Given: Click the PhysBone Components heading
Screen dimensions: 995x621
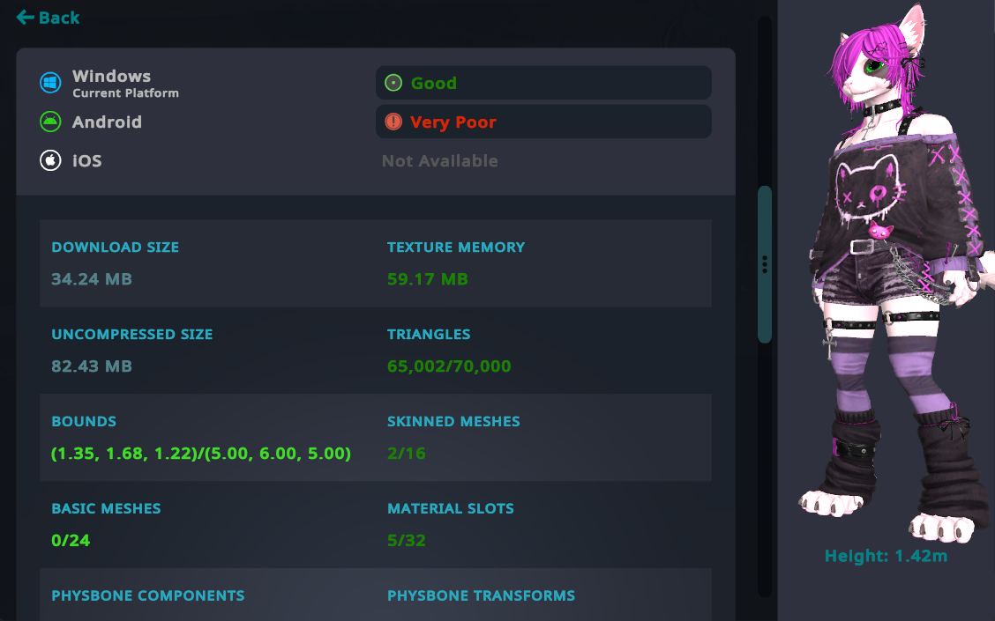Looking at the screenshot, I should tap(148, 595).
